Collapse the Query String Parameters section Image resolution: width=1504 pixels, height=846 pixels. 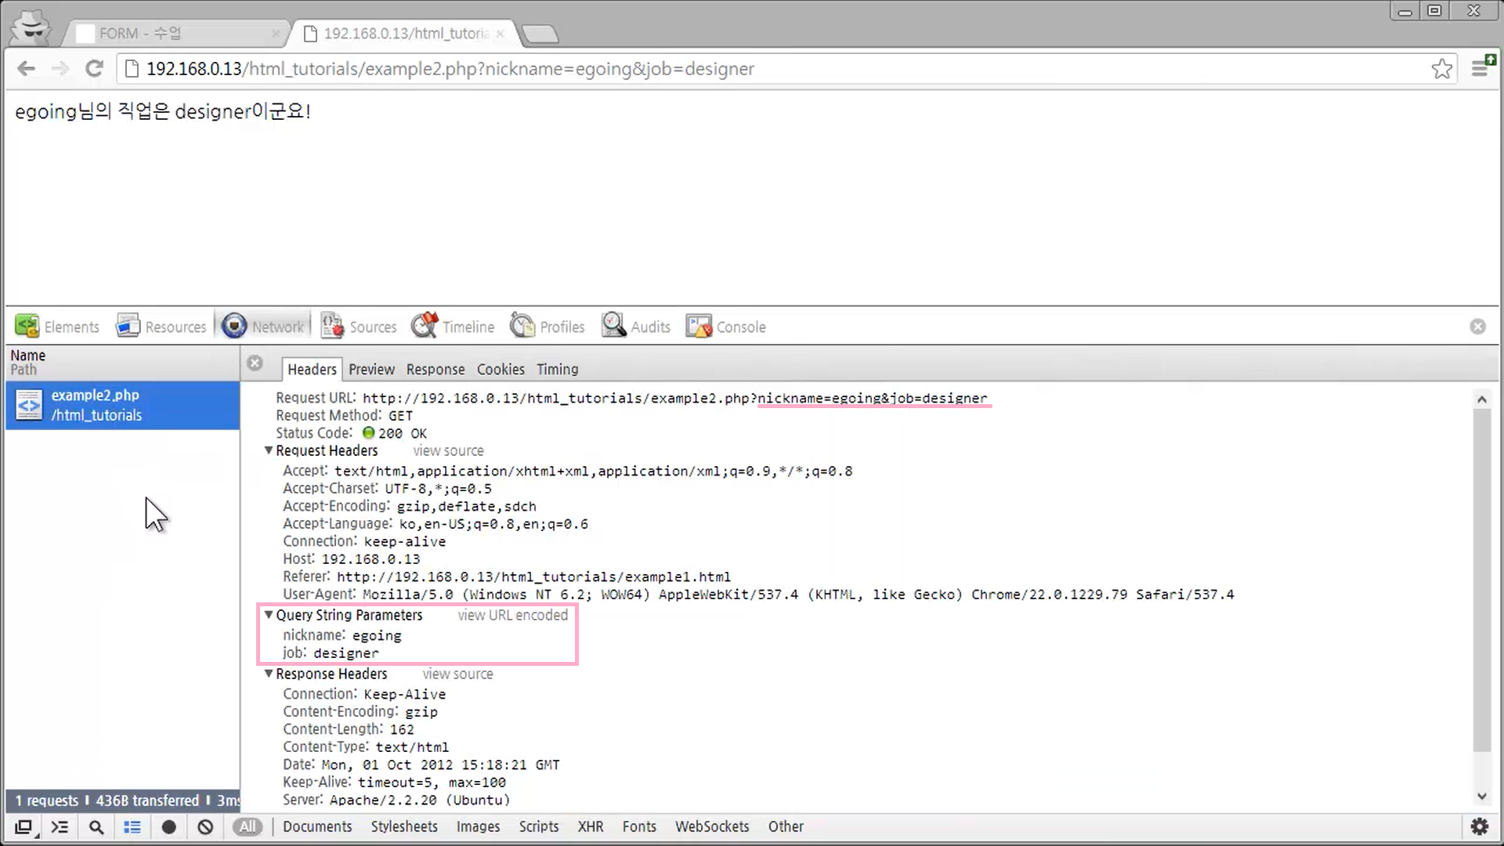(269, 615)
